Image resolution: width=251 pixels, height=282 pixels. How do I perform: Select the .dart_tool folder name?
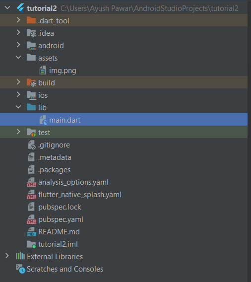54,21
